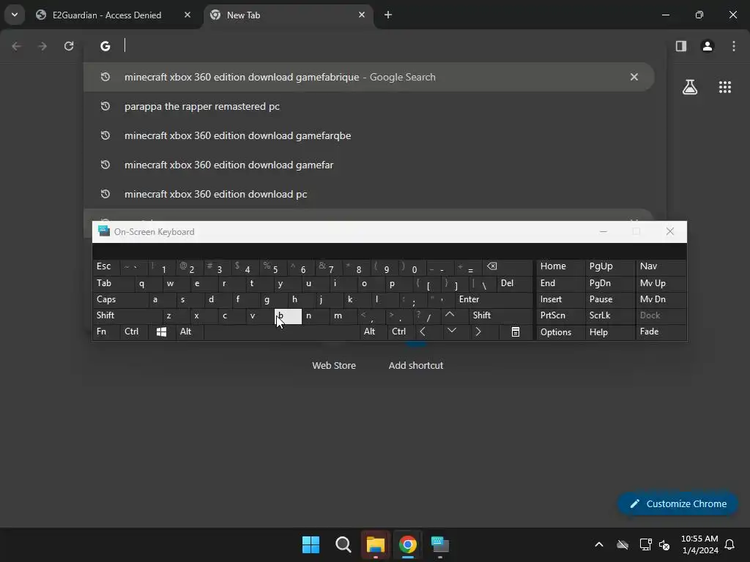Click the Enter key on On-Screen Keyboard
The height and width of the screenshot is (562, 750).
click(493, 299)
